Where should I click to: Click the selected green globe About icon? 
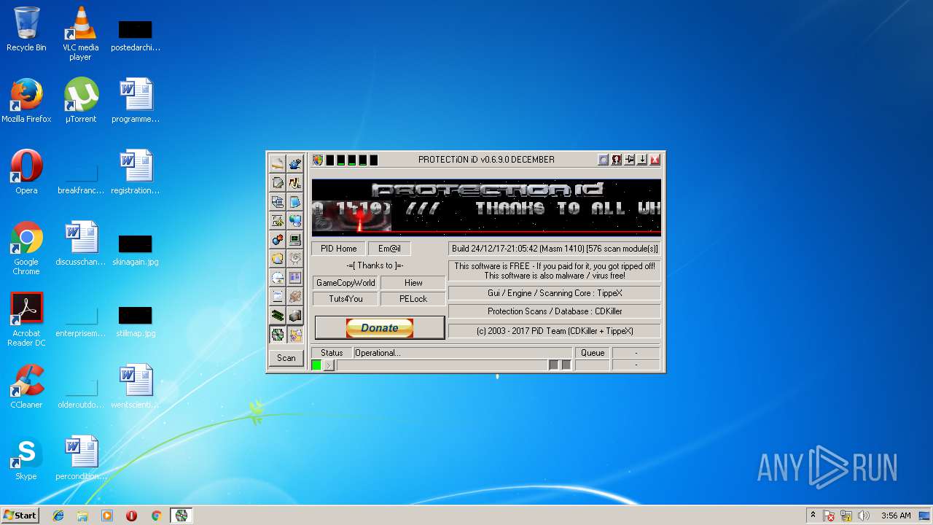pos(277,335)
